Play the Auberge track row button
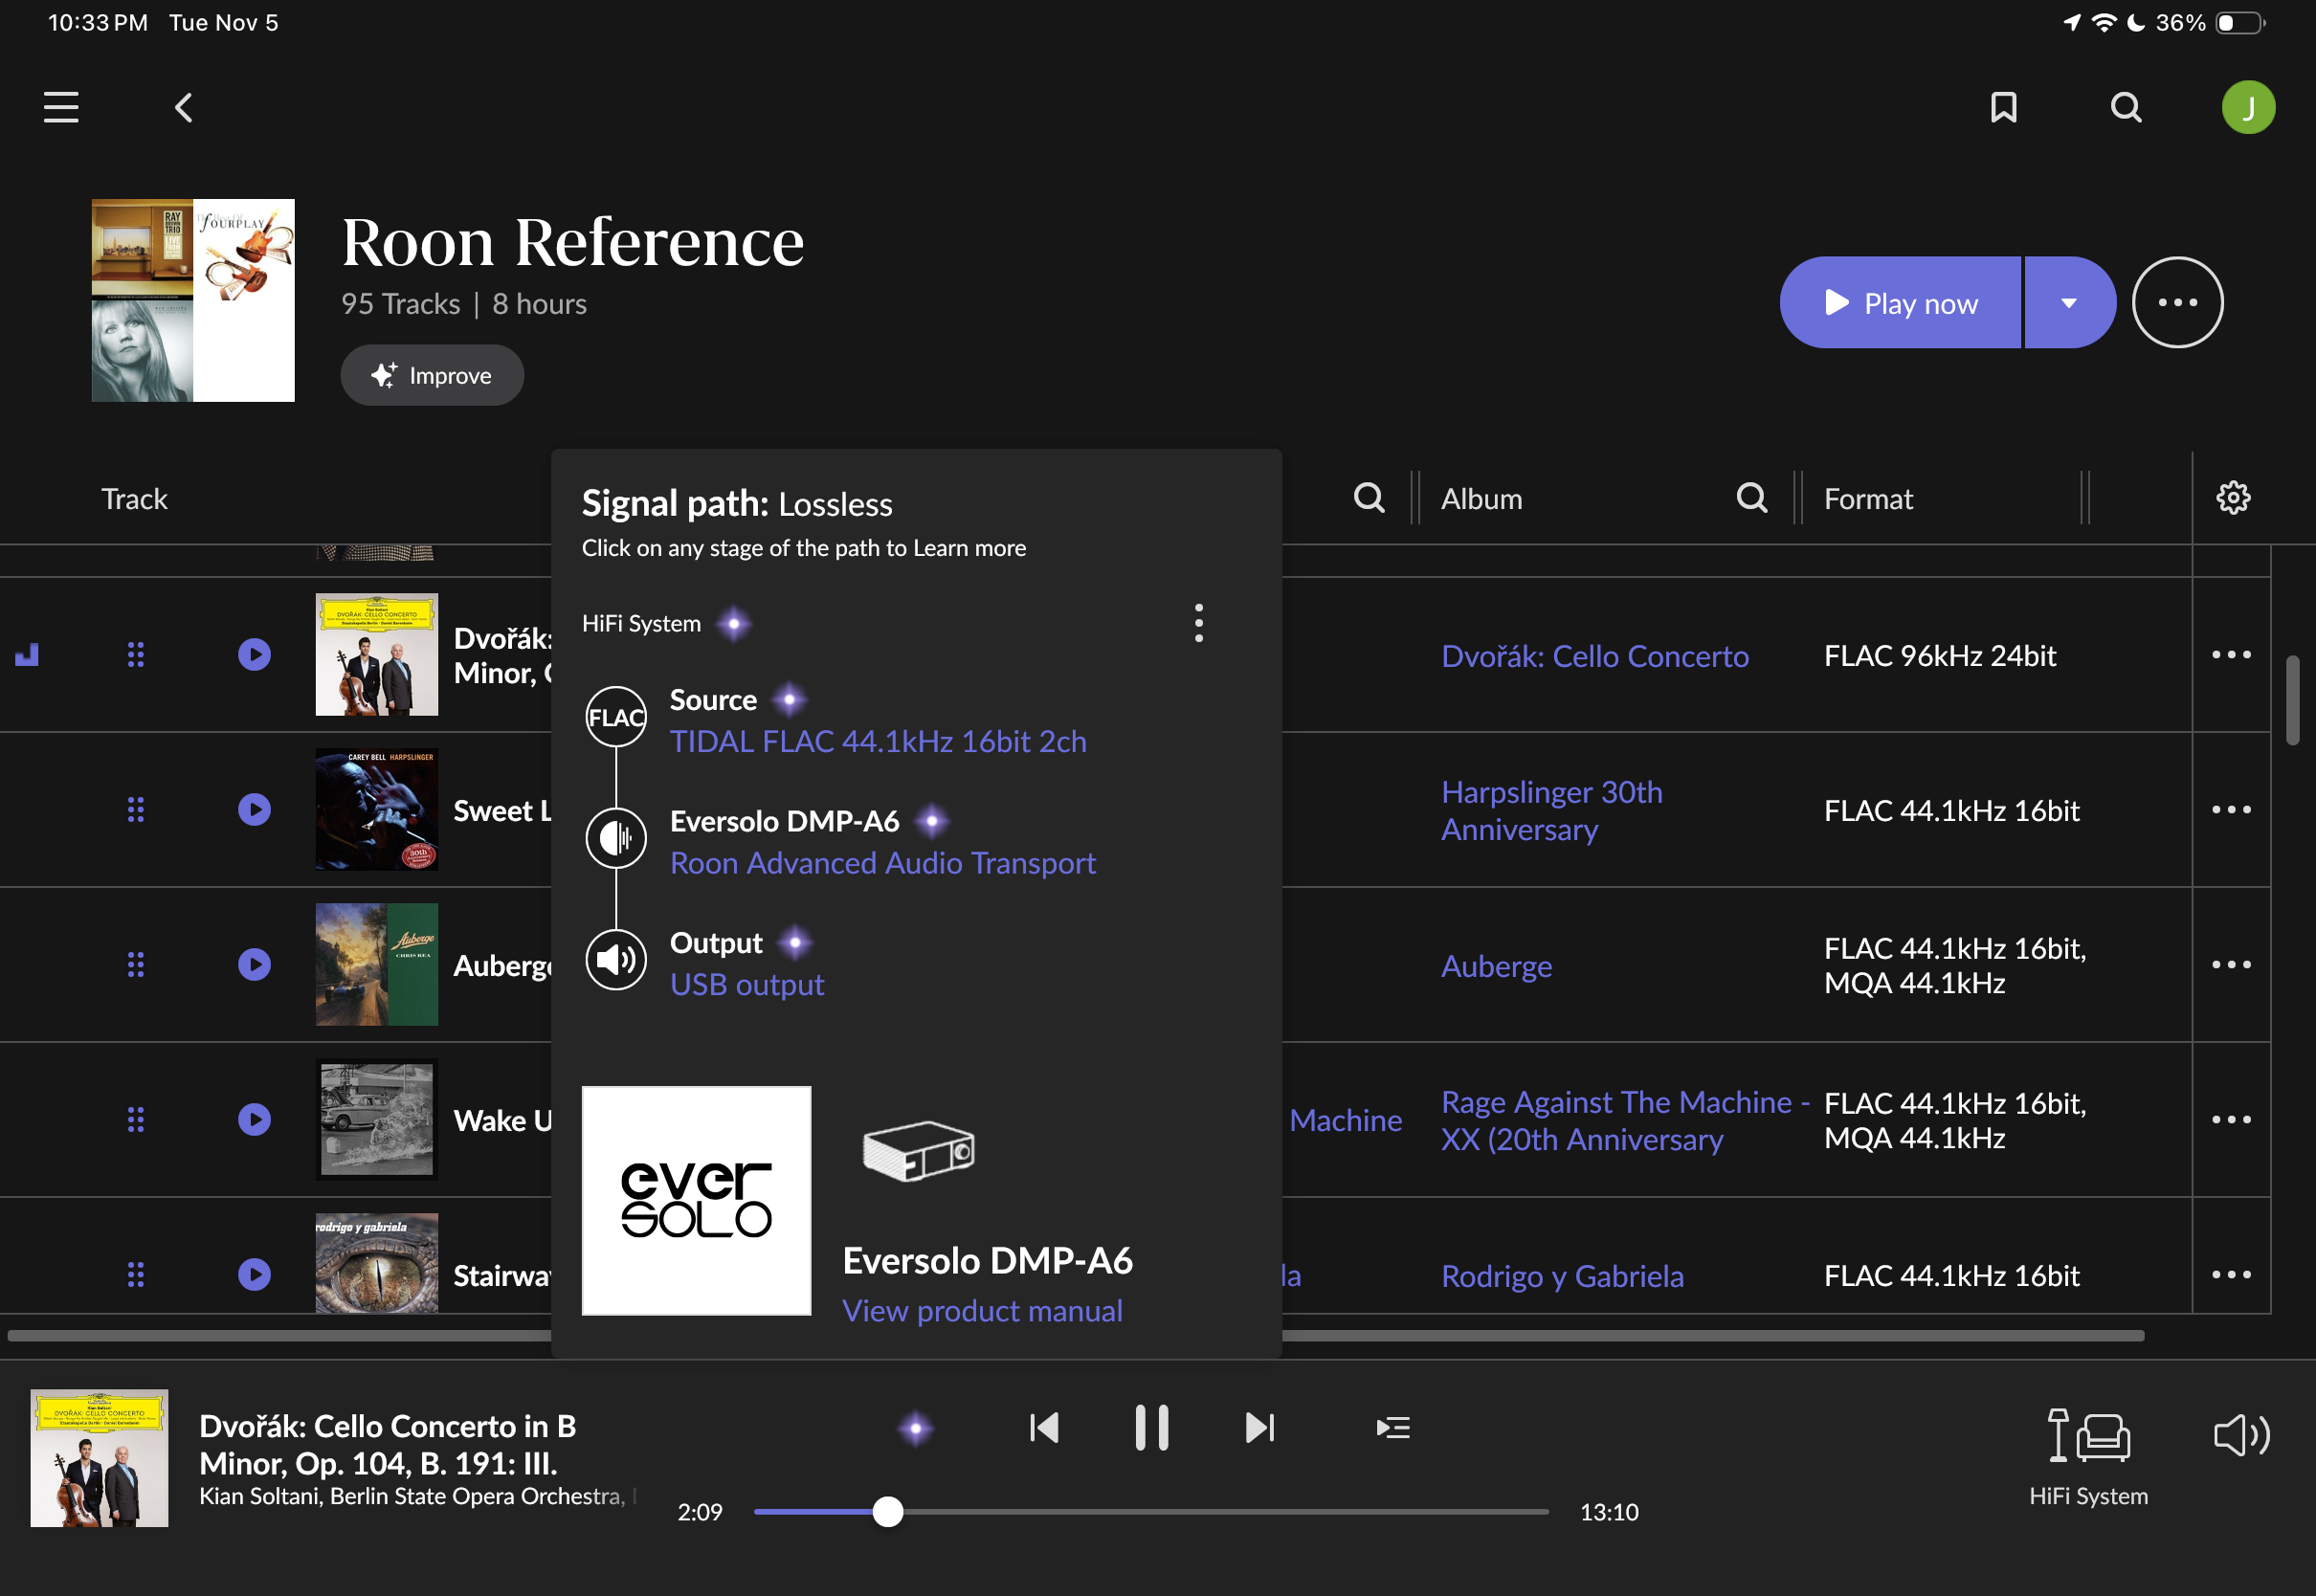 [x=254, y=964]
